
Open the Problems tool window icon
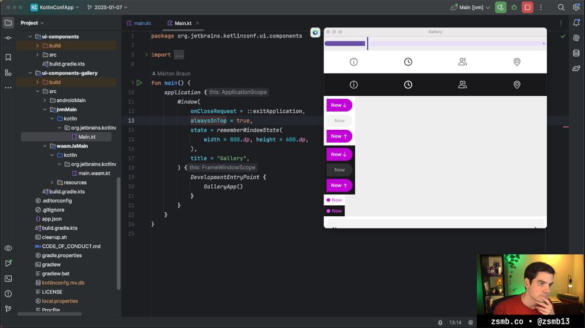8,294
